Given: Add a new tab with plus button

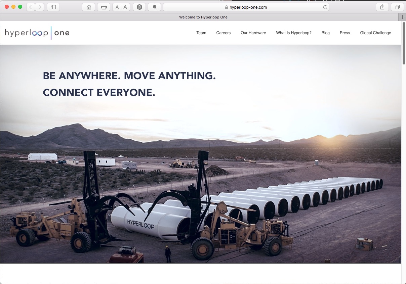Looking at the screenshot, I should (402, 17).
